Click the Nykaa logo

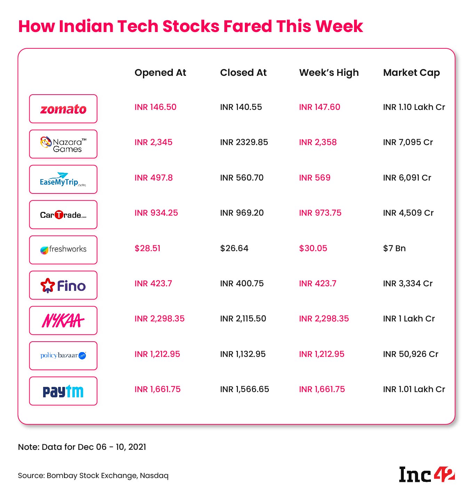pos(63,320)
